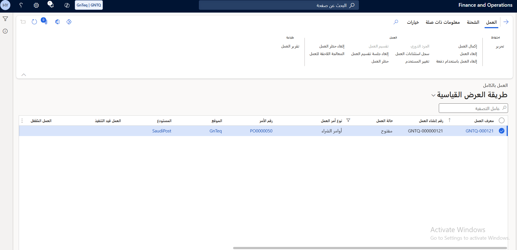Open the معلومات ذات صلة tab
Screen dimensions: 517x250
click(x=443, y=22)
